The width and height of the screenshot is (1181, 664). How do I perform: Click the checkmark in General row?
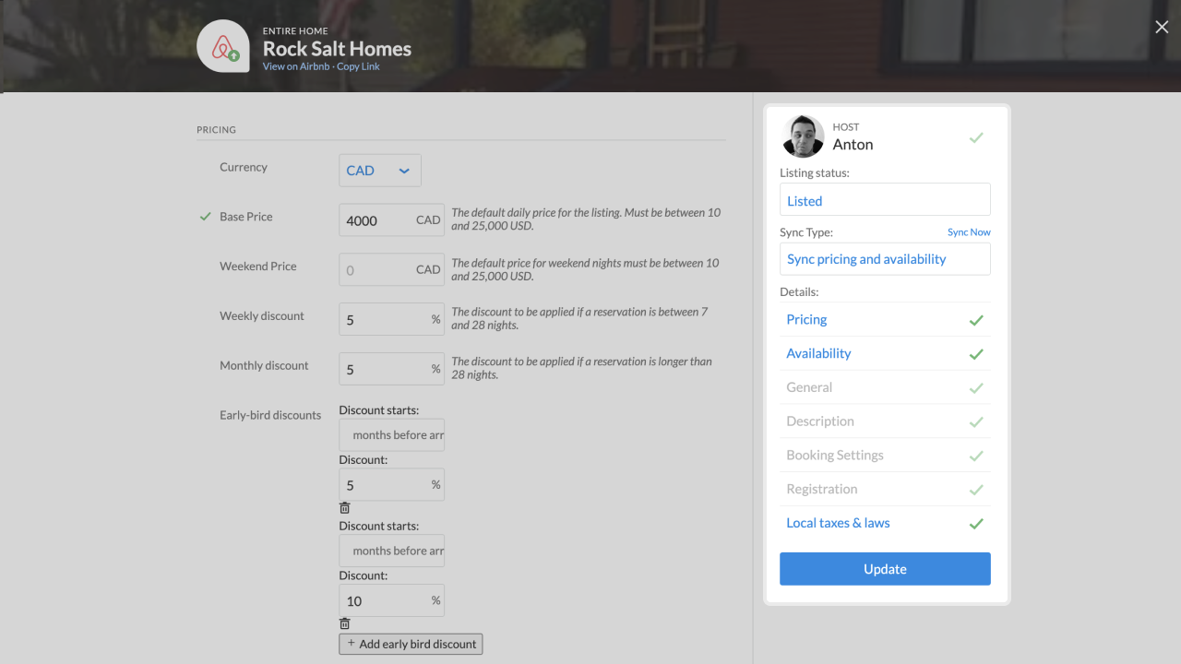[x=976, y=388]
